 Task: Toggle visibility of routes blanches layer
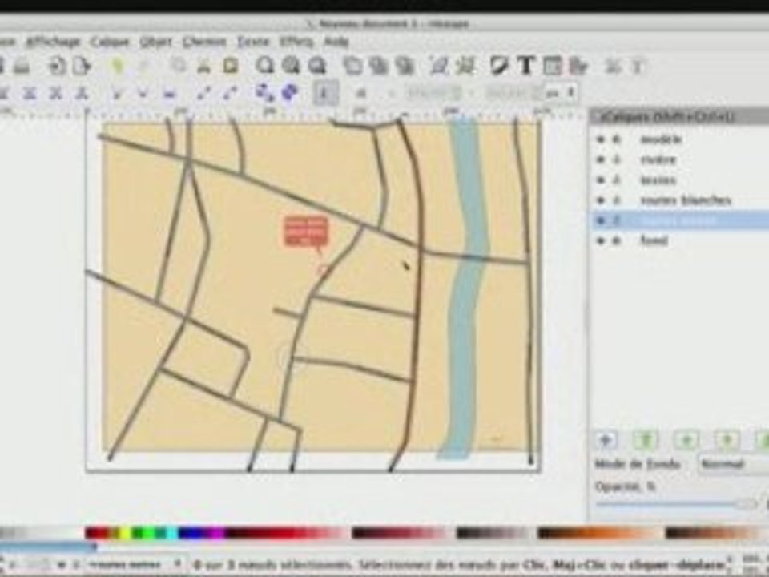(x=600, y=200)
